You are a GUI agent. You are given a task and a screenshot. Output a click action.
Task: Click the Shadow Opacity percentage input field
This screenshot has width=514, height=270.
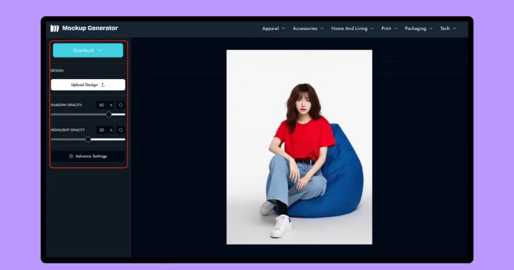click(x=102, y=105)
